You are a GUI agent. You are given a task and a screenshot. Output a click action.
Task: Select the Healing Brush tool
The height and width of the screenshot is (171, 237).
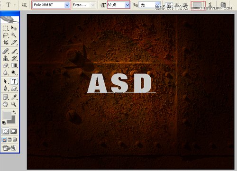tap(6, 51)
